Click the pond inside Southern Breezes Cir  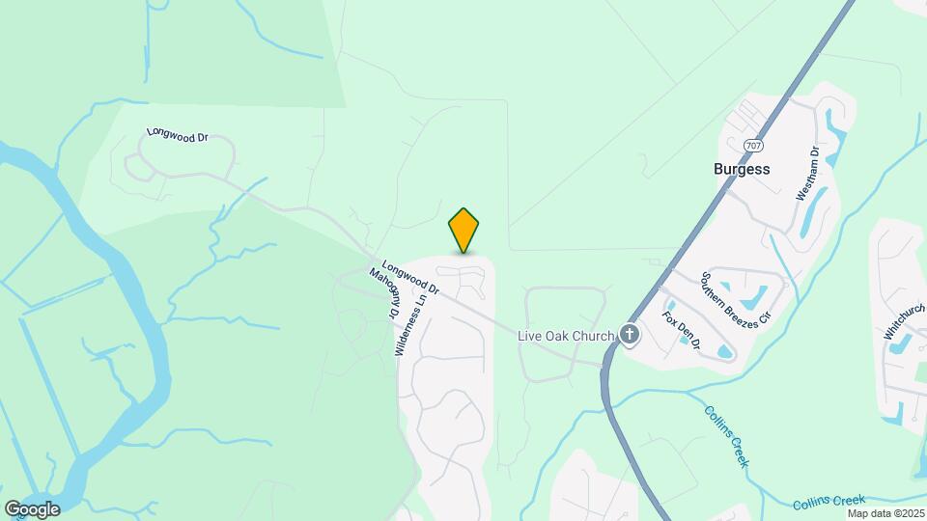point(755,297)
